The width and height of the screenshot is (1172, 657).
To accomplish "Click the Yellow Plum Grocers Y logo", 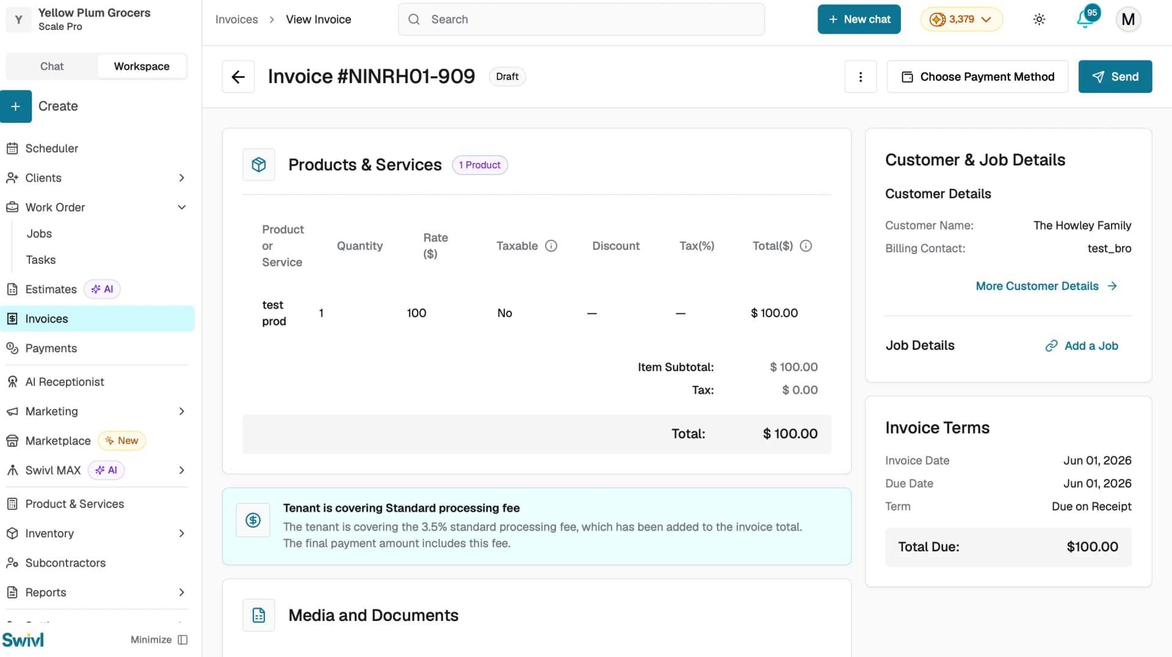I will pos(19,20).
